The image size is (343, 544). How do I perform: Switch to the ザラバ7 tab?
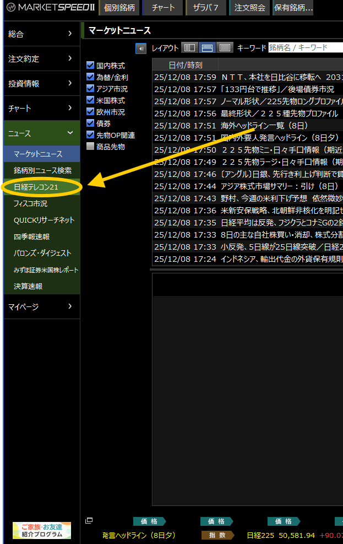[206, 8]
